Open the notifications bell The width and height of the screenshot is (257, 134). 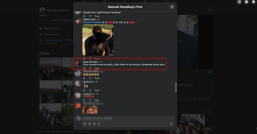(x=254, y=2)
